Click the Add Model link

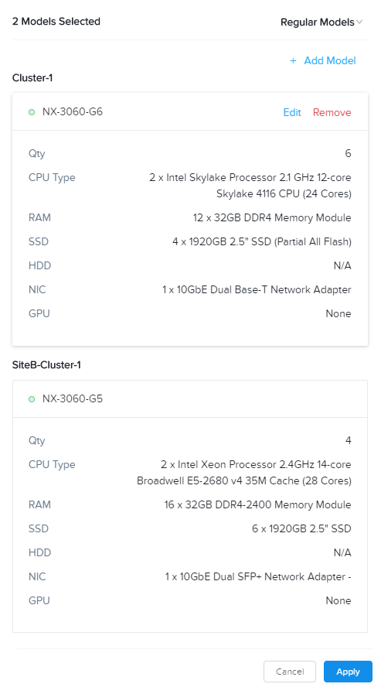[330, 60]
